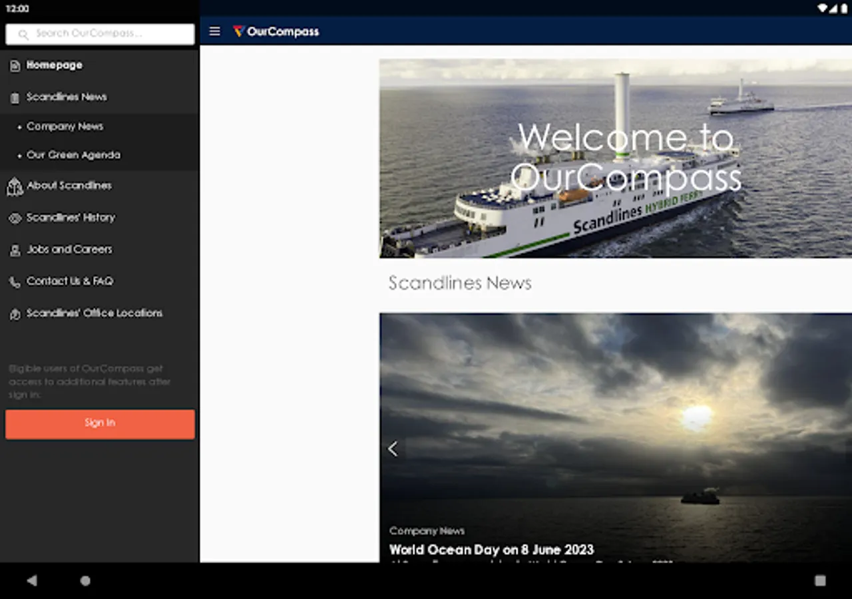The height and width of the screenshot is (599, 852).
Task: Tap the Android back navigation button
Action: [x=31, y=580]
